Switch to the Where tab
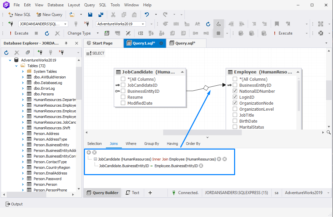This screenshot has width=333, height=217. click(x=131, y=144)
